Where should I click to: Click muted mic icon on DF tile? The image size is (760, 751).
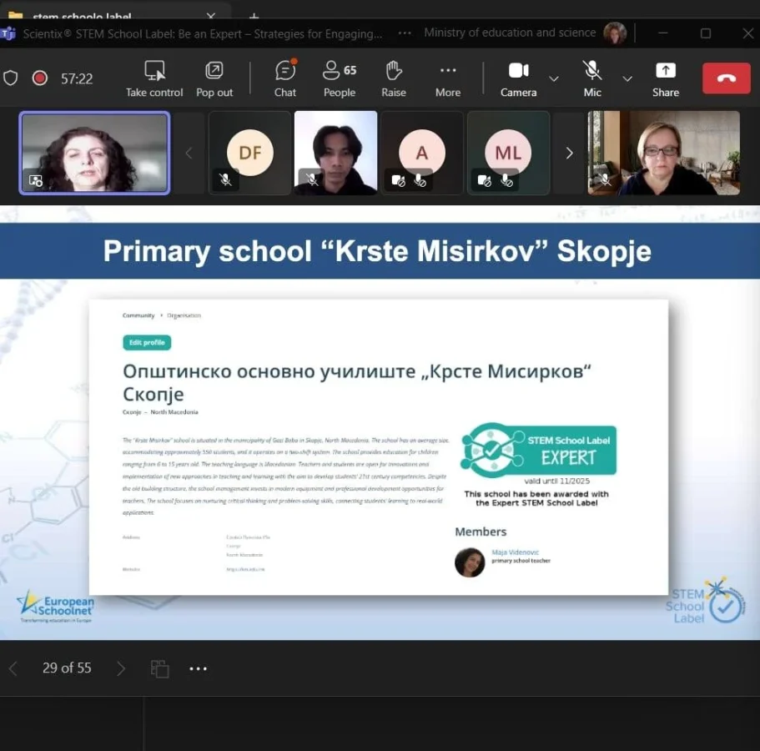[x=225, y=180]
